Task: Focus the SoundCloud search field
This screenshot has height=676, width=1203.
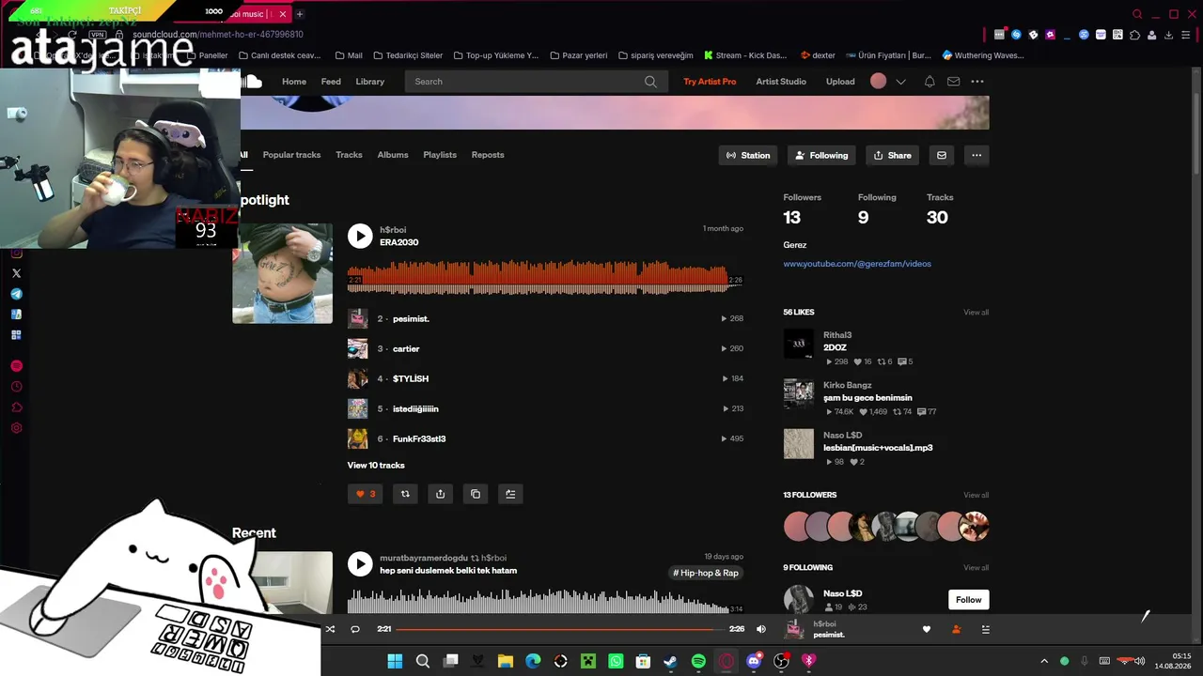Action: [x=536, y=82]
